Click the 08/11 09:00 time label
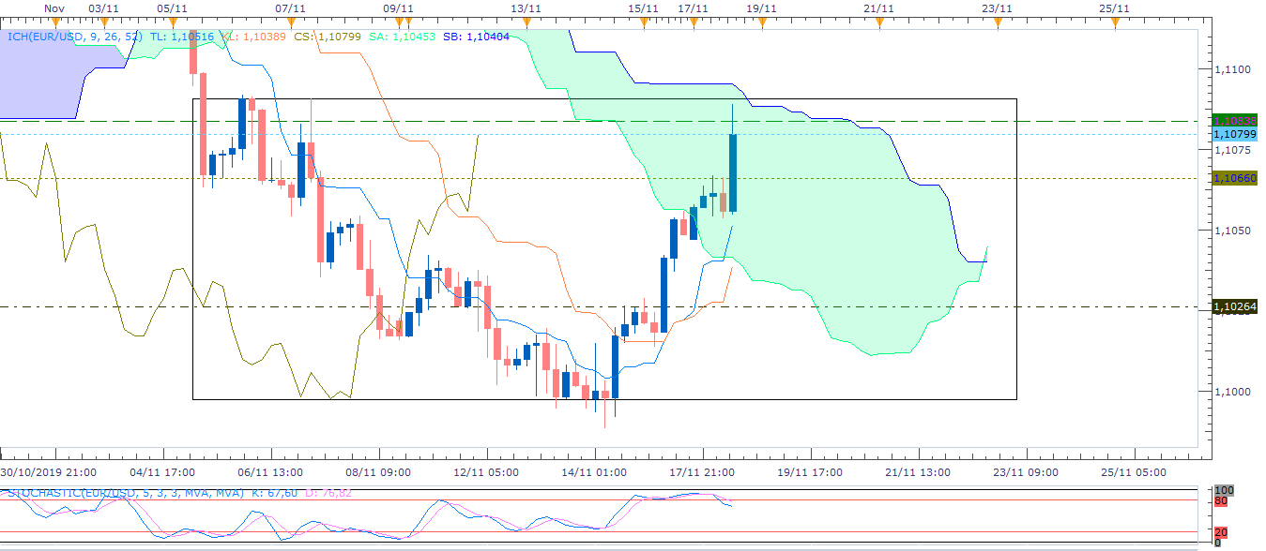This screenshot has height=551, width=1266. 376,472
